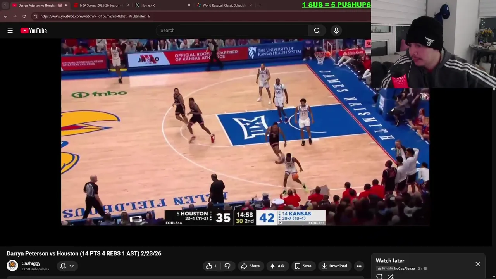Close the Watch later playlist panel
The height and width of the screenshot is (279, 496).
click(477, 264)
